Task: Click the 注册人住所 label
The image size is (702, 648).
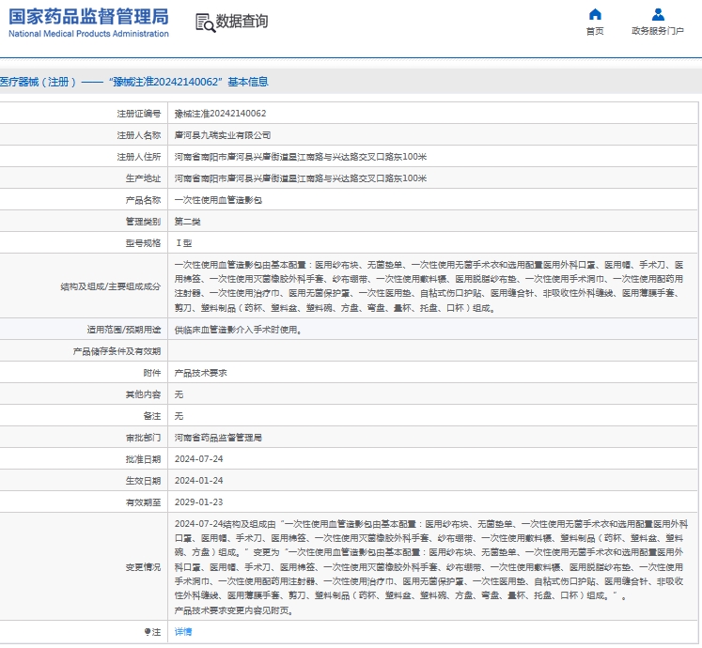Action: click(139, 157)
